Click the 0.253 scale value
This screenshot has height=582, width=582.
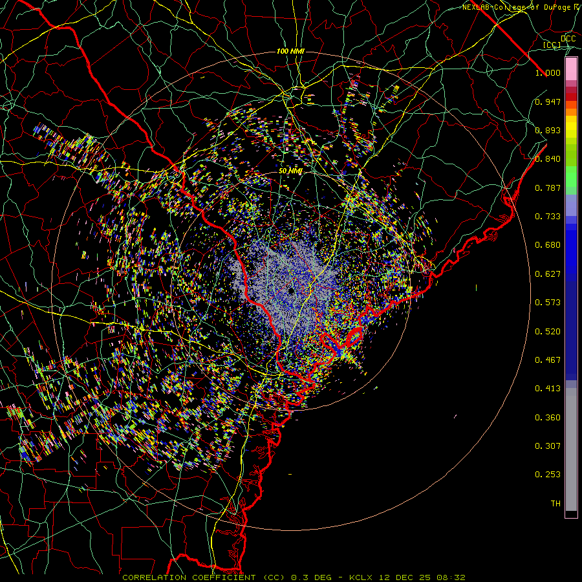(548, 475)
